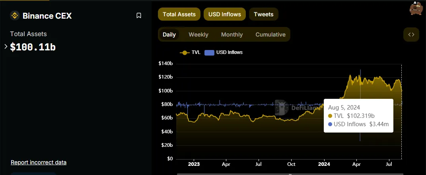Screen dimensions: 426x175
Task: Toggle the Total Assets chart option
Action: pos(179,14)
